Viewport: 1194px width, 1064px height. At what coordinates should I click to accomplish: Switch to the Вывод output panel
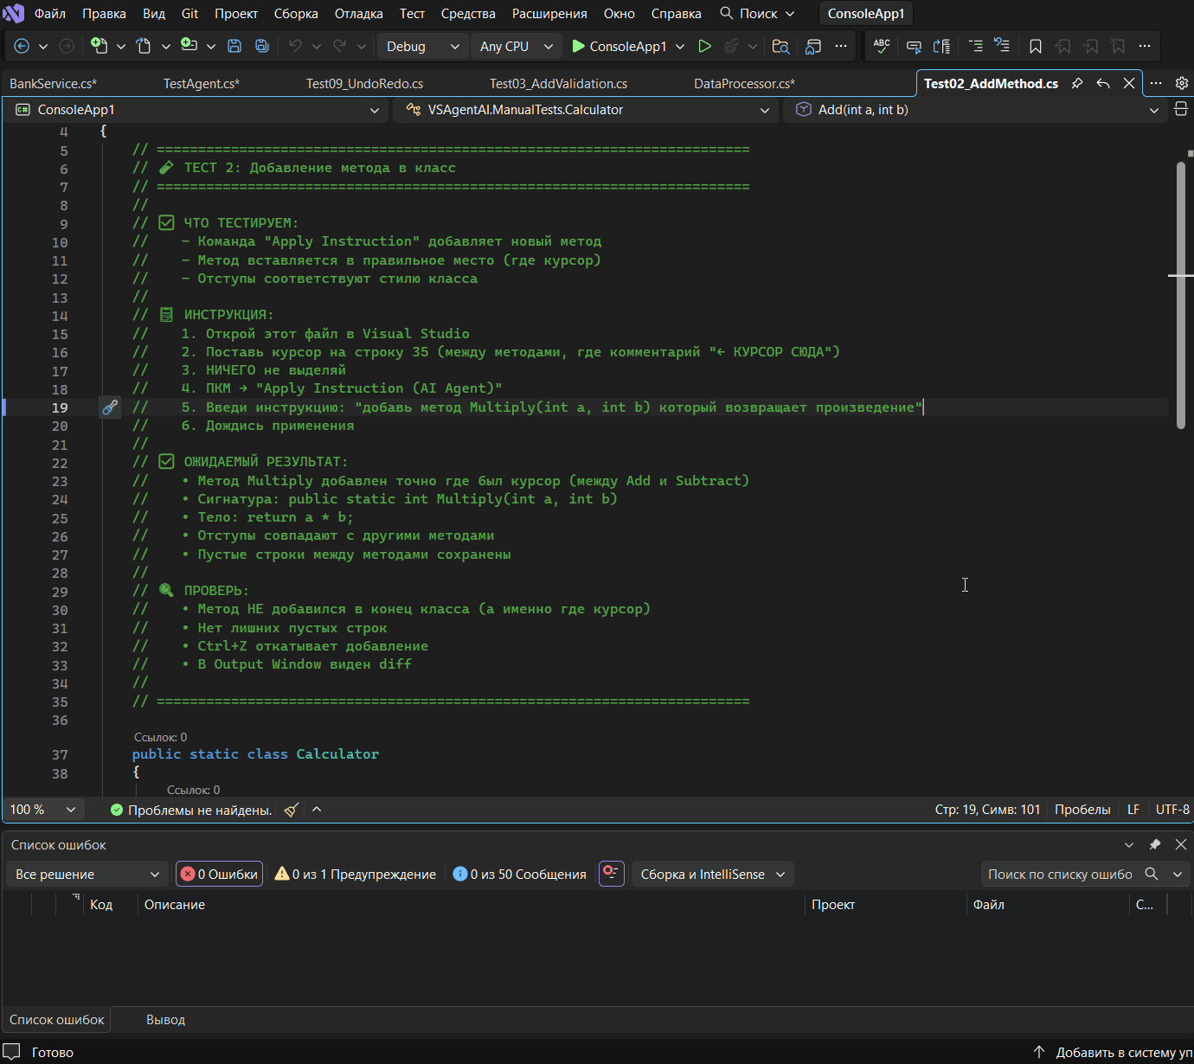click(165, 1020)
